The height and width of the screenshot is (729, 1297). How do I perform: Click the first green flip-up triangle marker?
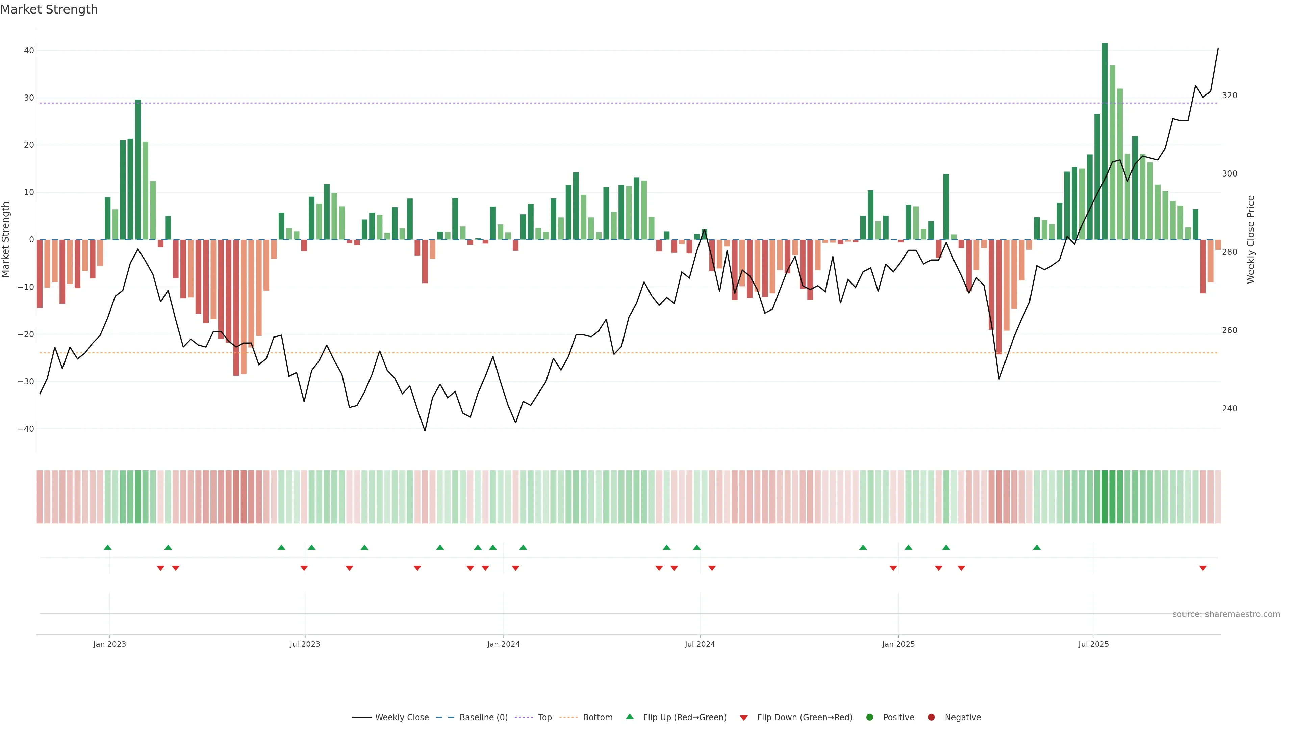107,547
